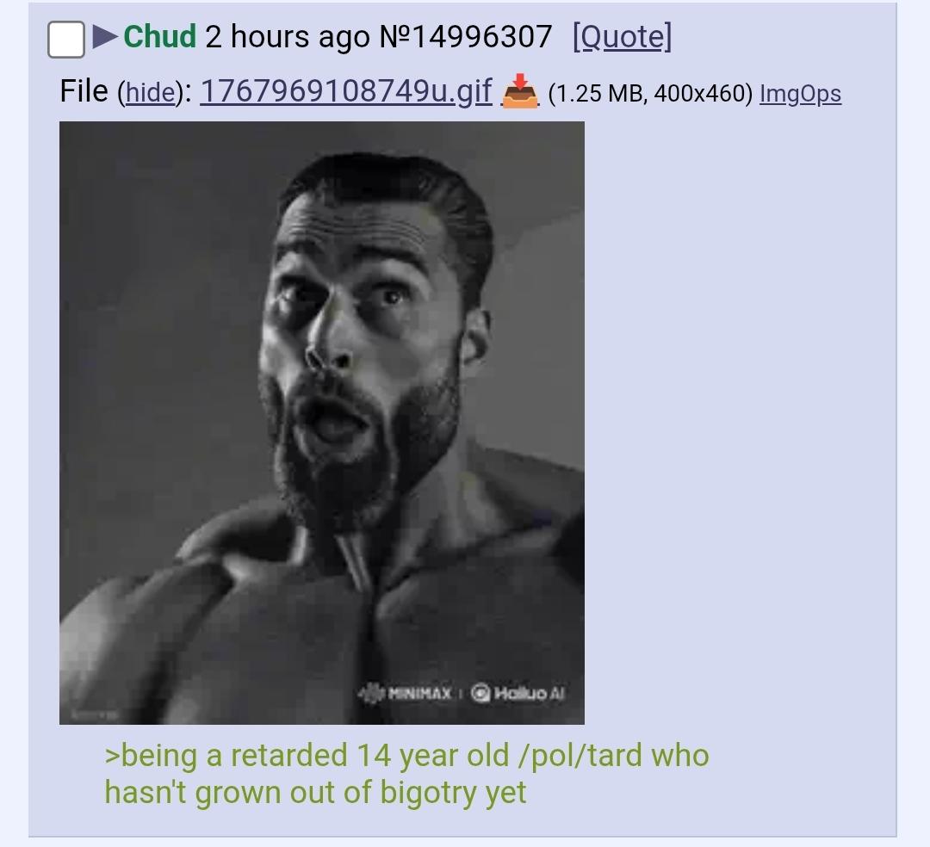Tick the post selection checkbox beside Chud
The image size is (930, 847).
[x=65, y=40]
